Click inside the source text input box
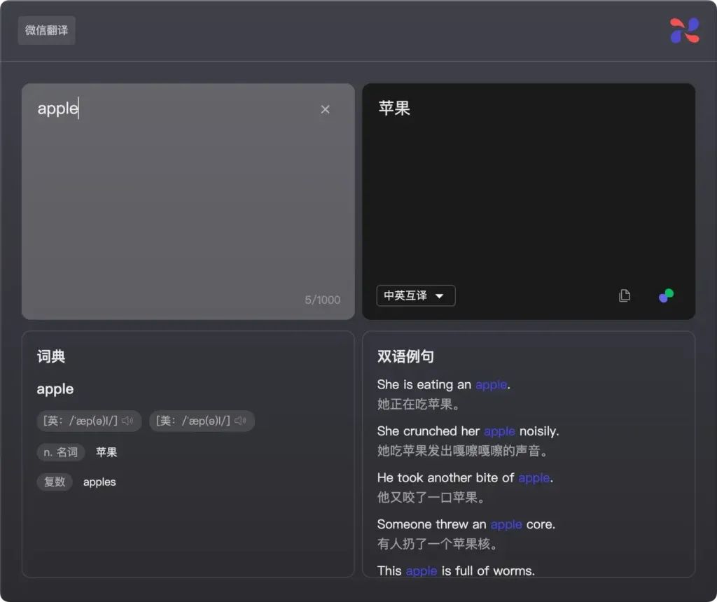This screenshot has height=602, width=717. coord(188,203)
